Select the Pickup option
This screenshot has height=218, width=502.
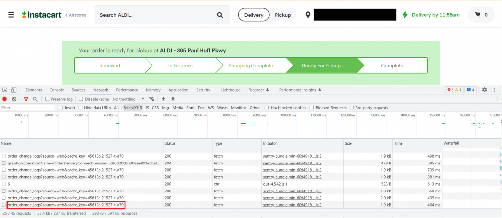pyautogui.click(x=283, y=15)
